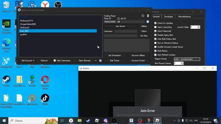Switch to the Developer settings tab
221x124 pixels.
coord(168,17)
